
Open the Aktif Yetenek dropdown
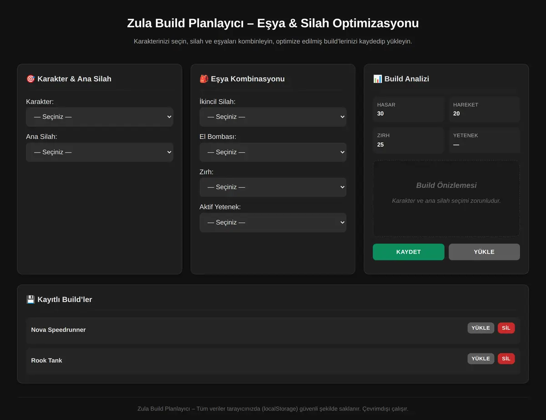click(x=273, y=223)
